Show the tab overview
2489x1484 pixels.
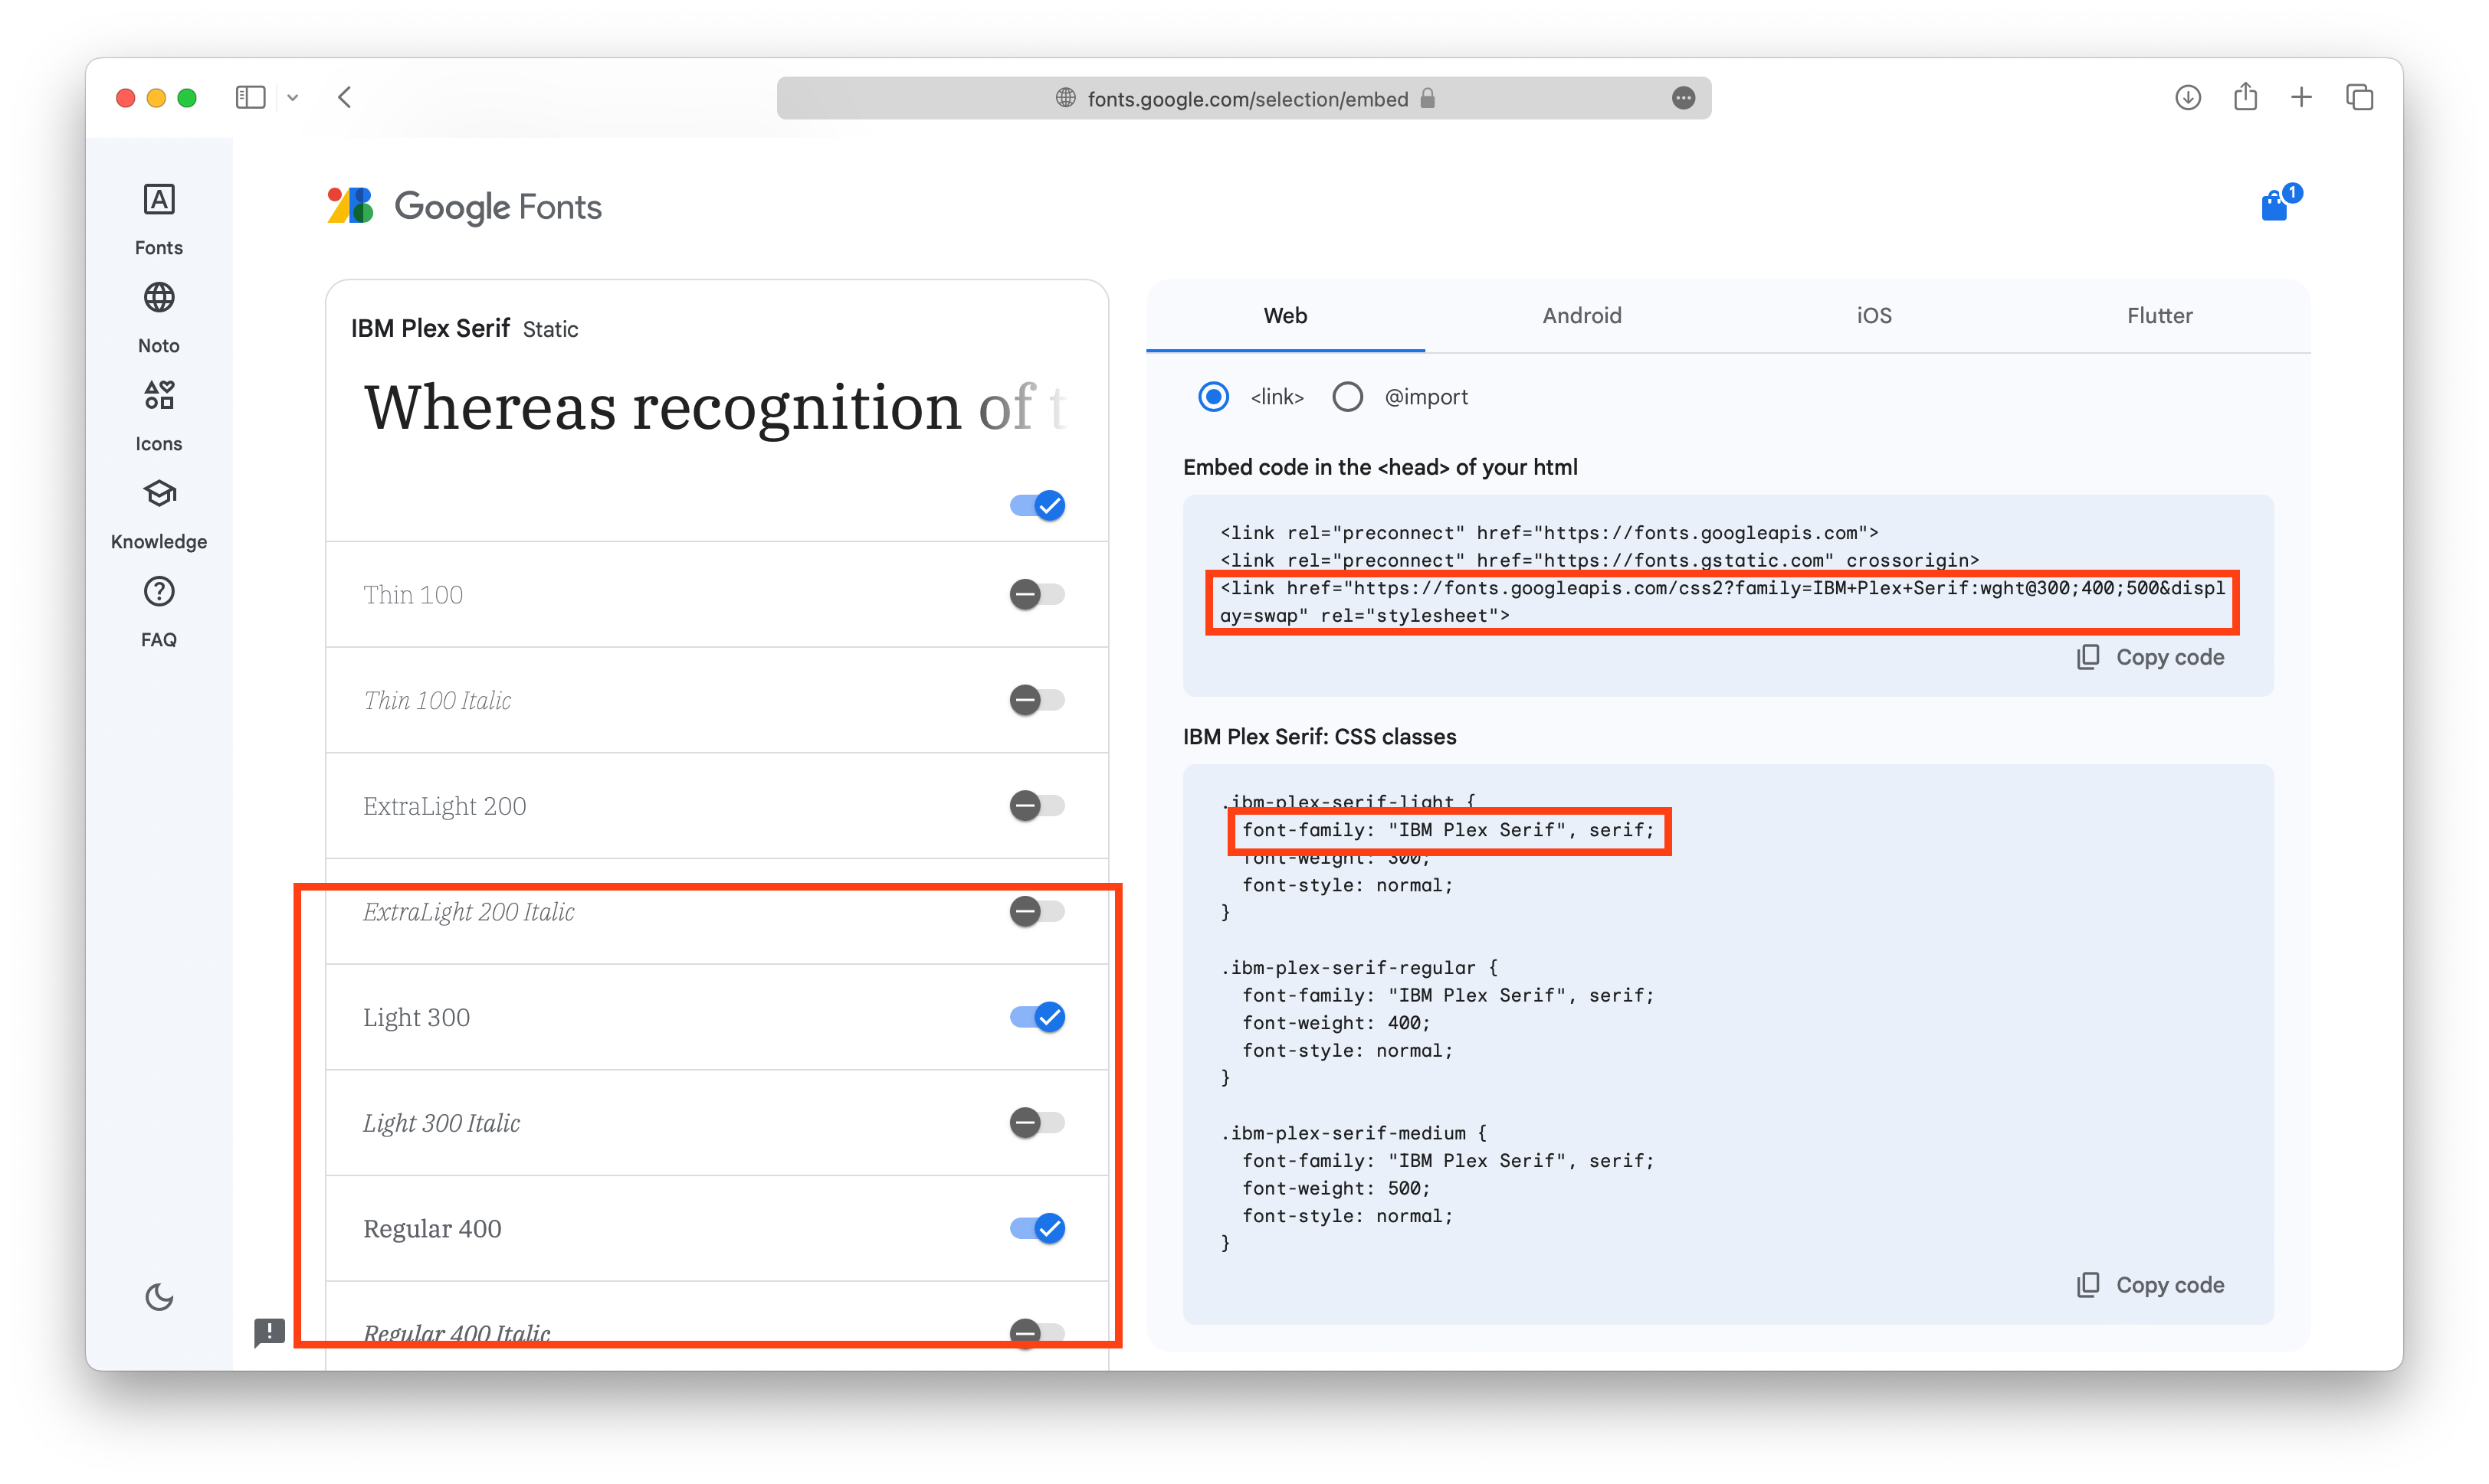tap(2360, 97)
